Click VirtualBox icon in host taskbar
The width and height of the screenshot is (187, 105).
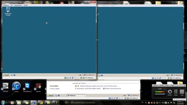pos(33,103)
